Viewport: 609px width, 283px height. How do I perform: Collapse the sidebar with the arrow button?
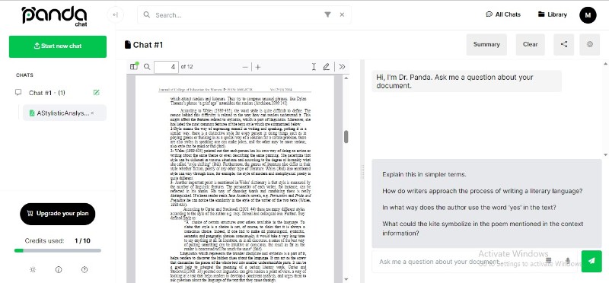pos(116,14)
